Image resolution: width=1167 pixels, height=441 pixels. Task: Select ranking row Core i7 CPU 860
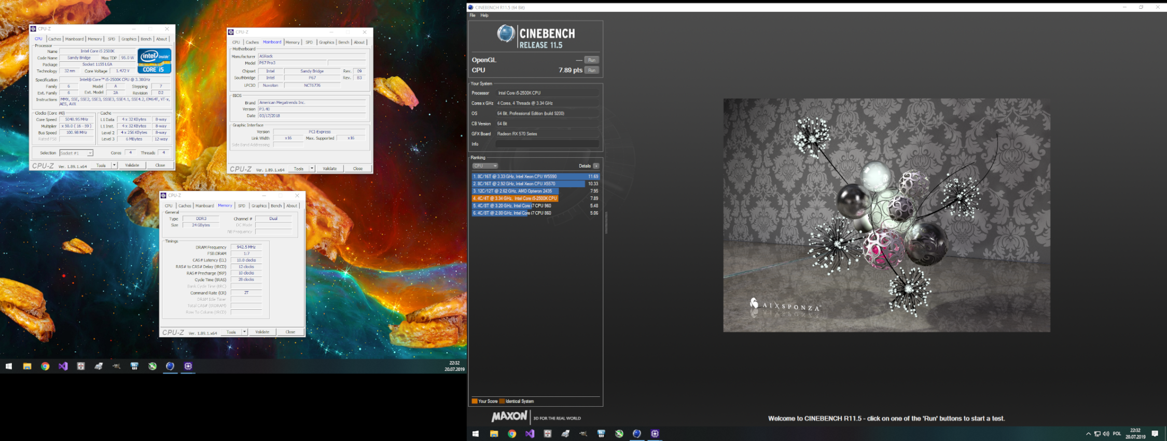click(535, 213)
